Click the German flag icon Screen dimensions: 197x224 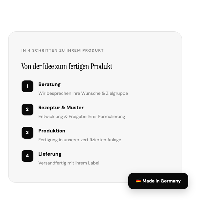(x=138, y=181)
